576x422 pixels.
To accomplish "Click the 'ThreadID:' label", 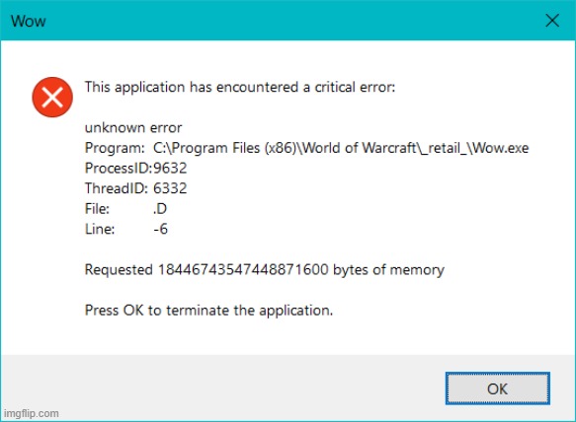I will (x=116, y=188).
